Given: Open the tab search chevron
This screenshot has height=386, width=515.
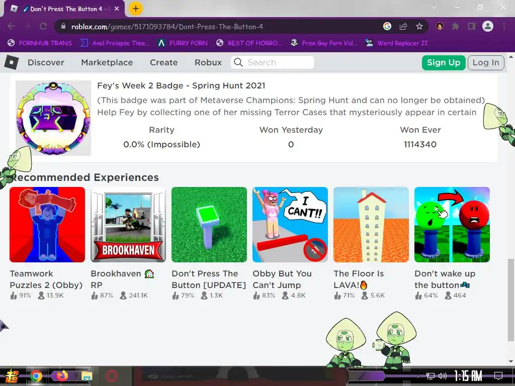Looking at the screenshot, I should click(x=434, y=7).
